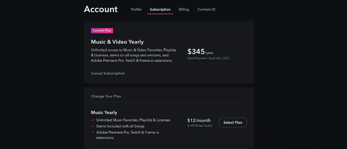Switch to the Billing tab
Viewport: 347px width, 149px height.
click(184, 9)
